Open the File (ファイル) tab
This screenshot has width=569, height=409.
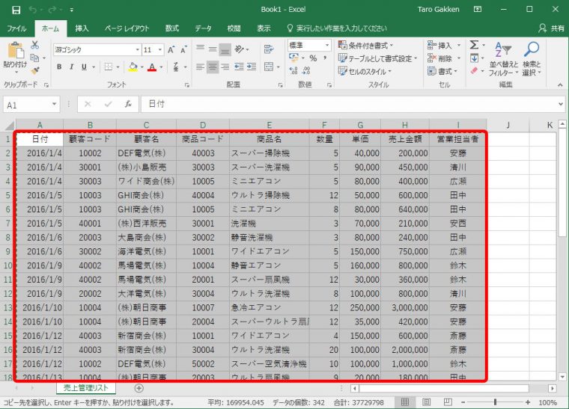tap(16, 28)
